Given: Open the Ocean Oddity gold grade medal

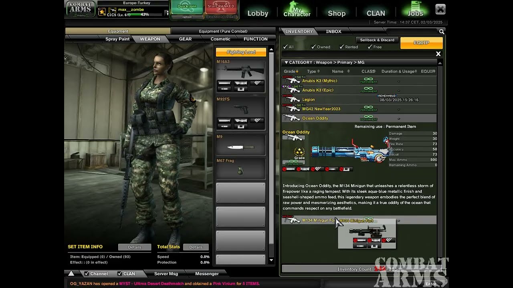Looking at the screenshot, I should (299, 152).
